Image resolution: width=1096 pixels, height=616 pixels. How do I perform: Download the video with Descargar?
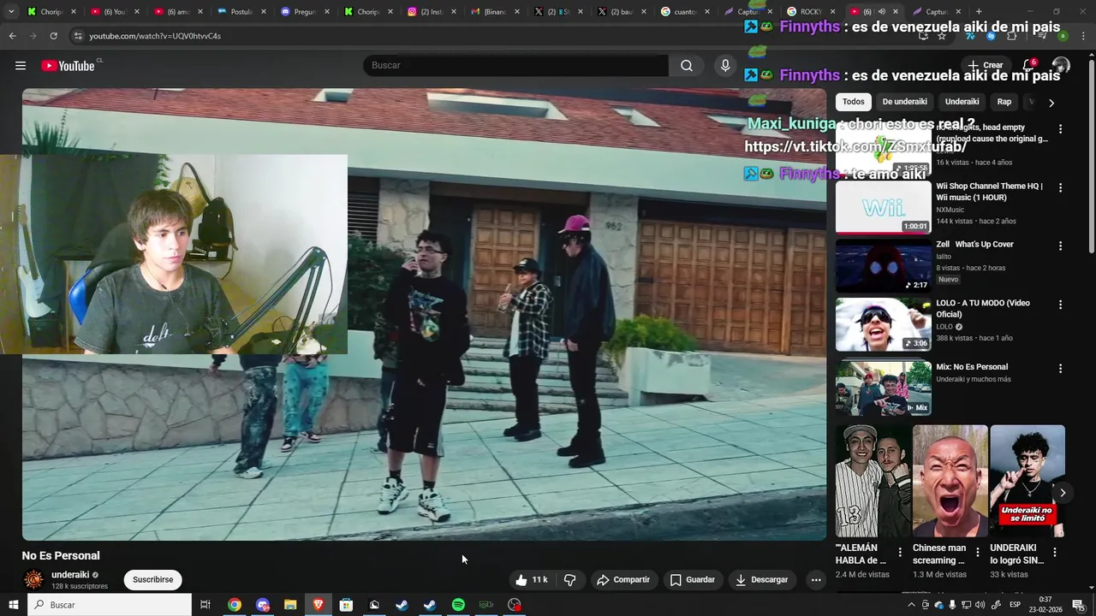[x=761, y=580]
